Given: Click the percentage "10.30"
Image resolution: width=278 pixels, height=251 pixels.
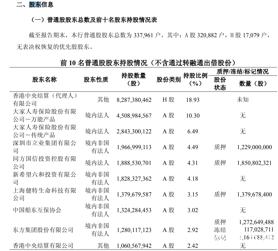Looking at the screenshot, I should click(x=193, y=116).
